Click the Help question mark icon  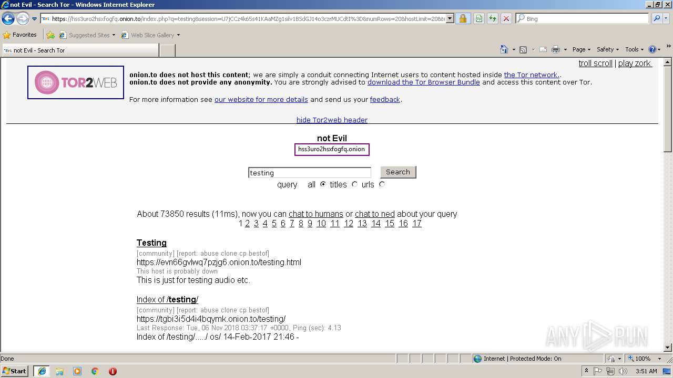click(652, 49)
